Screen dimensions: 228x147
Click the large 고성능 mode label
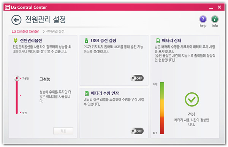[45, 79]
